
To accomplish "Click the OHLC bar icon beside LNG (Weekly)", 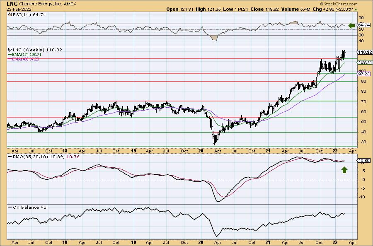I will (x=10, y=50).
